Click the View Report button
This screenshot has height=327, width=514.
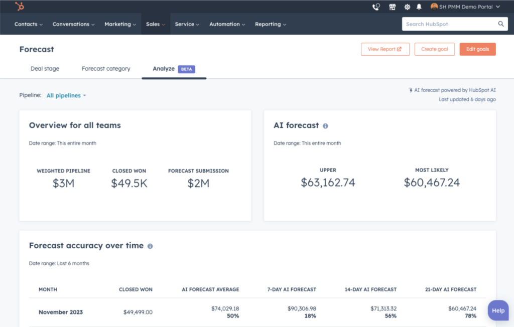pos(385,49)
